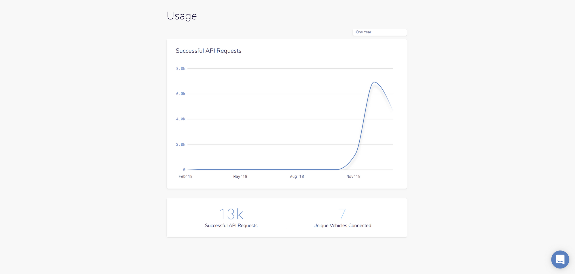Screen dimensions: 575x274
Task: Open the One Year time range dropdown
Action: 379,32
